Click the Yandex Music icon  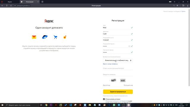pos(65,37)
